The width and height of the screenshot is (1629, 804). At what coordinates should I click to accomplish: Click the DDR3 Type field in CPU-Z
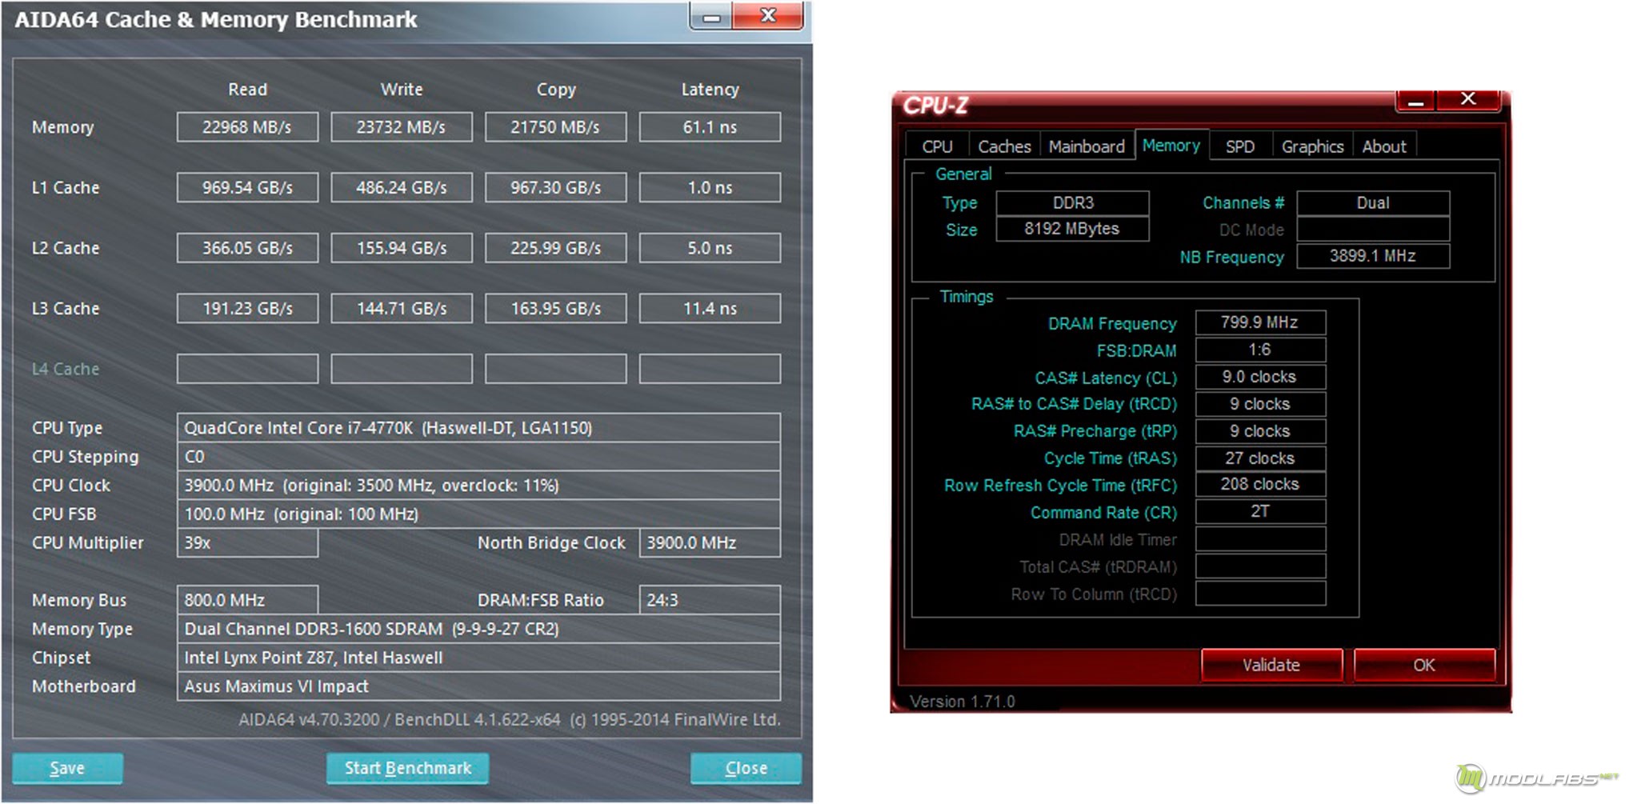point(1073,202)
